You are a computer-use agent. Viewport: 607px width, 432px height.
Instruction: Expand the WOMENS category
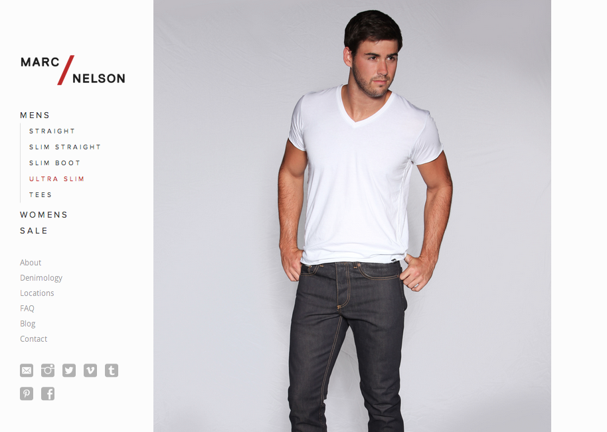coord(44,214)
